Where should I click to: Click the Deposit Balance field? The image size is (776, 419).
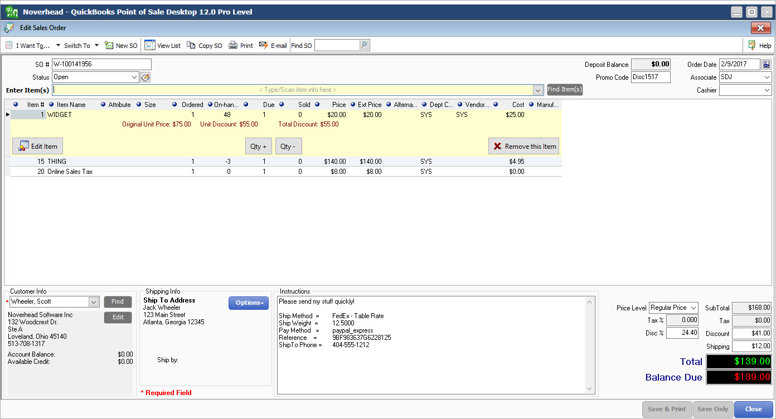[651, 64]
